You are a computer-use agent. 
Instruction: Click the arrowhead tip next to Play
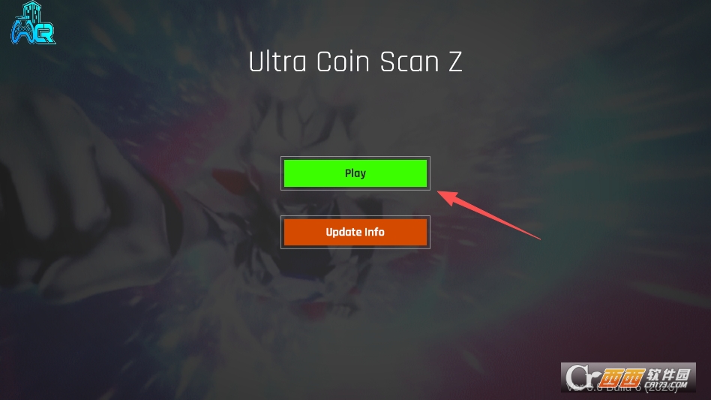coord(441,194)
